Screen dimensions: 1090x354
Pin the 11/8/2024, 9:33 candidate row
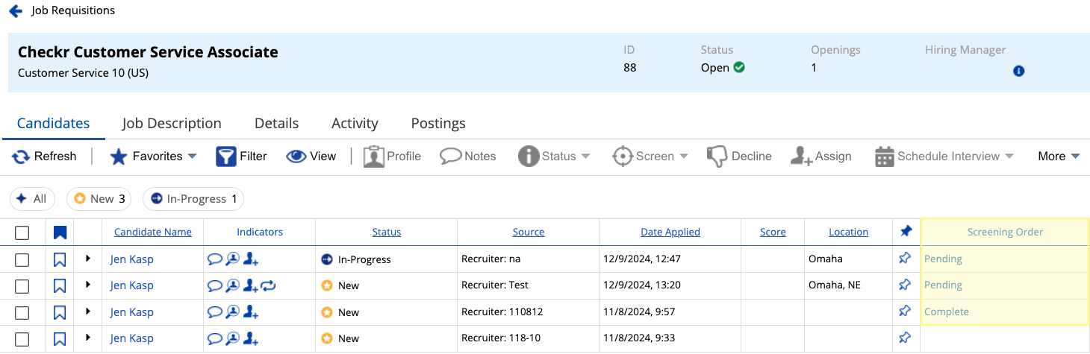tap(905, 338)
